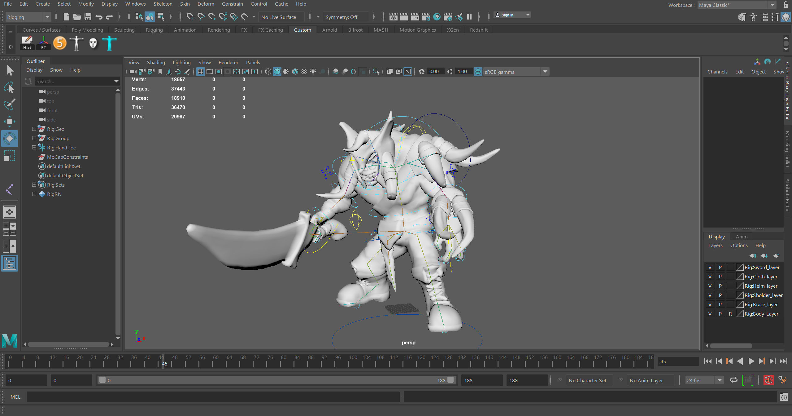This screenshot has width=792, height=416.
Task: Switch to the Animation shelf tab
Action: [x=185, y=30]
